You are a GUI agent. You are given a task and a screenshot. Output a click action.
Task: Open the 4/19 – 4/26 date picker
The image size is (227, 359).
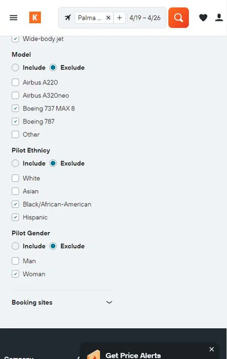click(145, 18)
